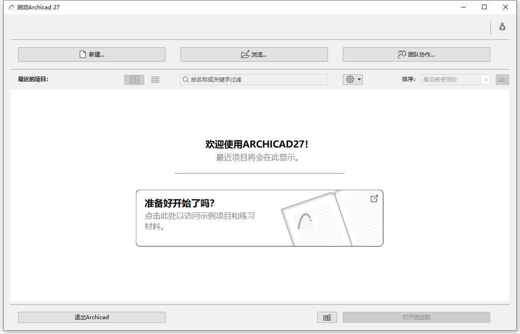Viewport: 520px width, 334px height.
Task: Click inside the 按名称或关键字过滤 search field
Action: pos(254,79)
